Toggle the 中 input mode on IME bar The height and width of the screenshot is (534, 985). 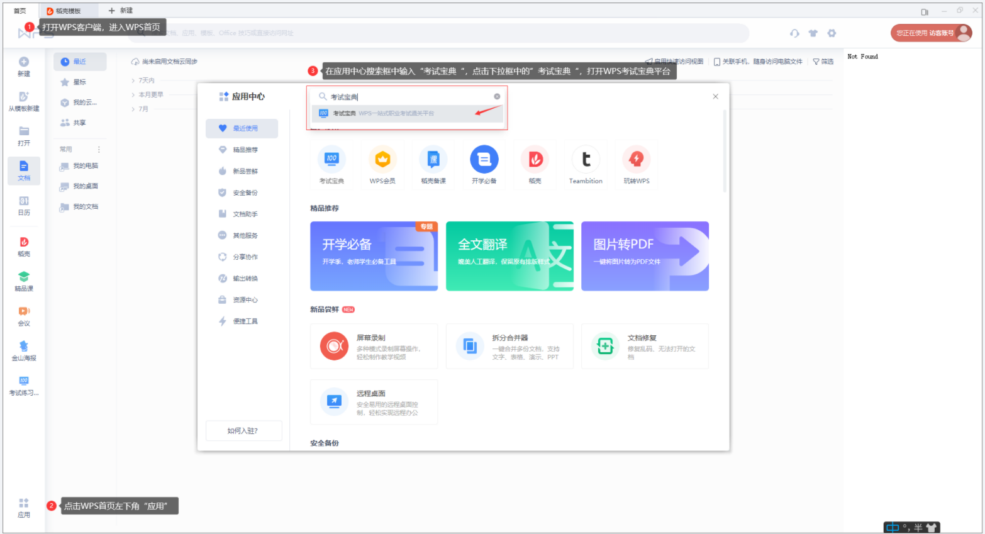893,528
